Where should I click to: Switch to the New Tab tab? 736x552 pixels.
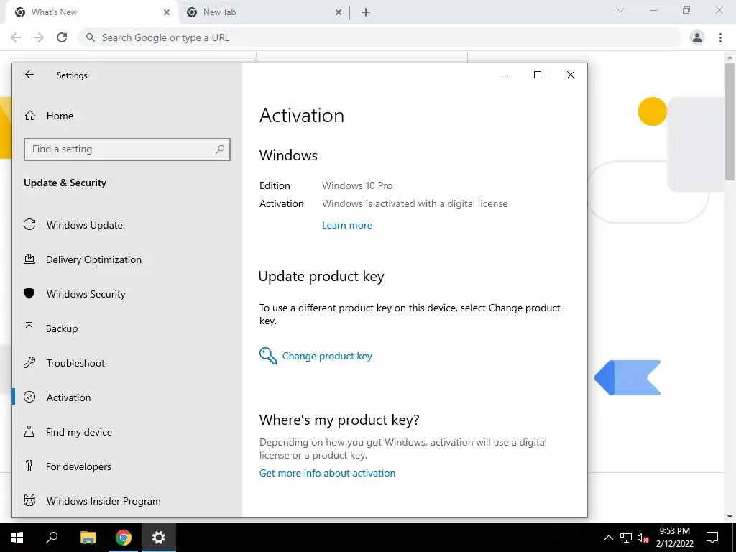pyautogui.click(x=264, y=12)
